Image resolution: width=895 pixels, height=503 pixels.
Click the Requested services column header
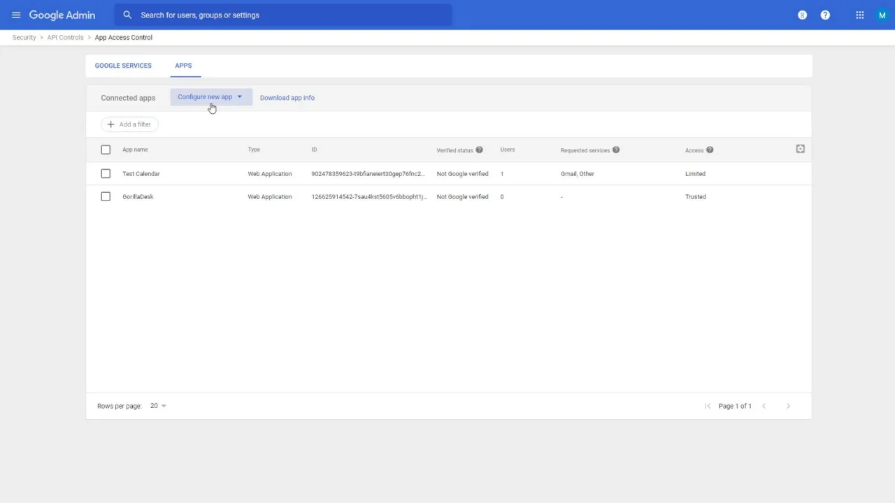point(585,150)
